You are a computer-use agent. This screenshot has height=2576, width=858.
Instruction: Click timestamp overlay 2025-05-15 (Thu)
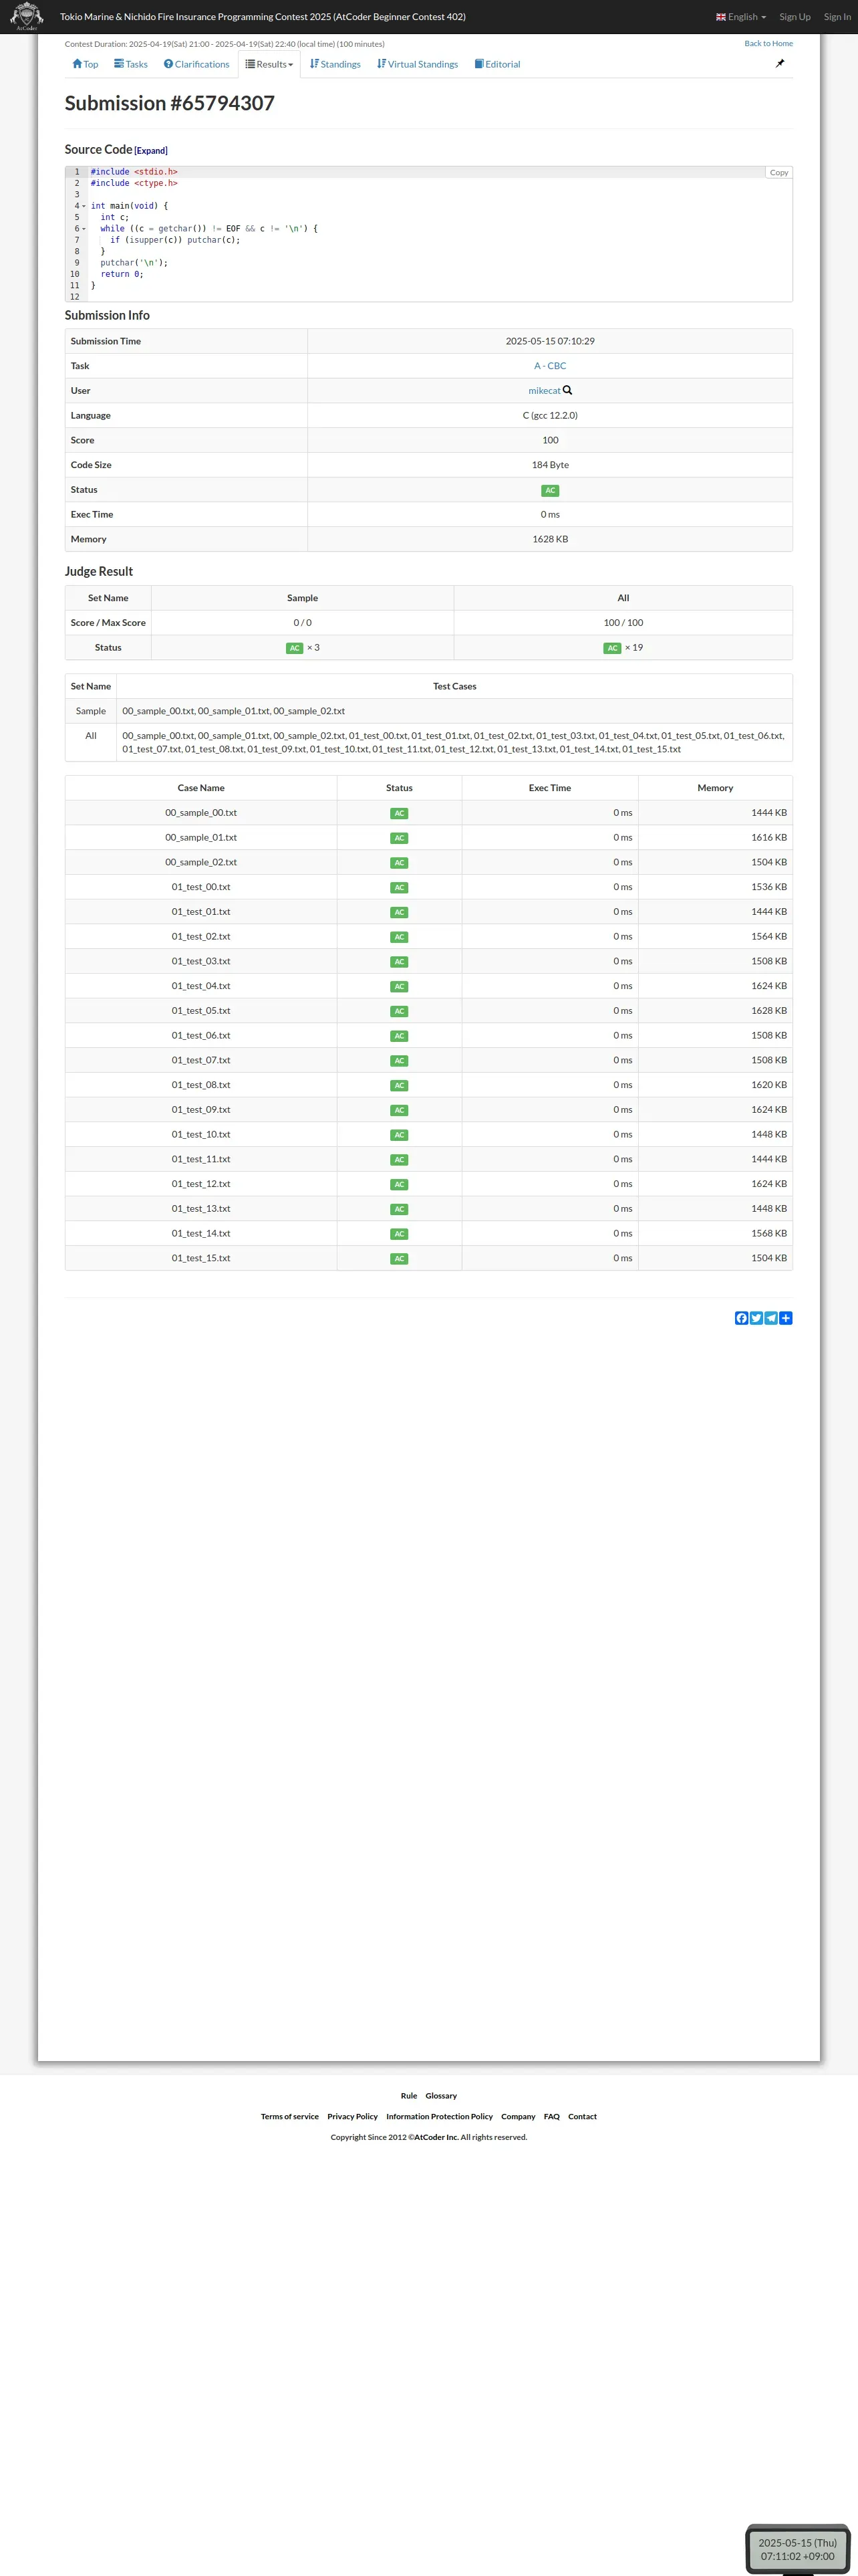[x=797, y=2543]
